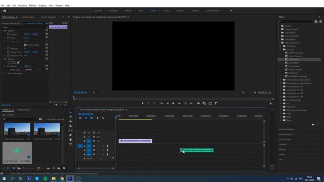Open the Sequence menu
The height and width of the screenshot is (182, 324).
coord(22,6)
